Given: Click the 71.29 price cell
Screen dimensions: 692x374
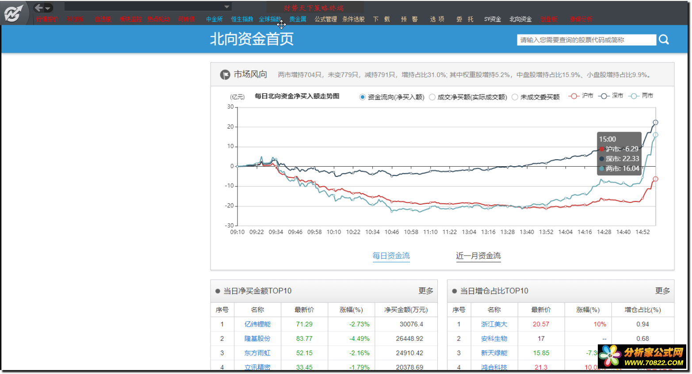Looking at the screenshot, I should tap(304, 324).
